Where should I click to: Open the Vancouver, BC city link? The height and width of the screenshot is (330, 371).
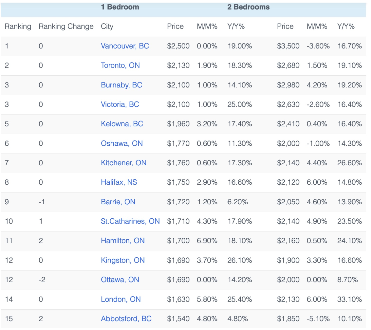(125, 46)
